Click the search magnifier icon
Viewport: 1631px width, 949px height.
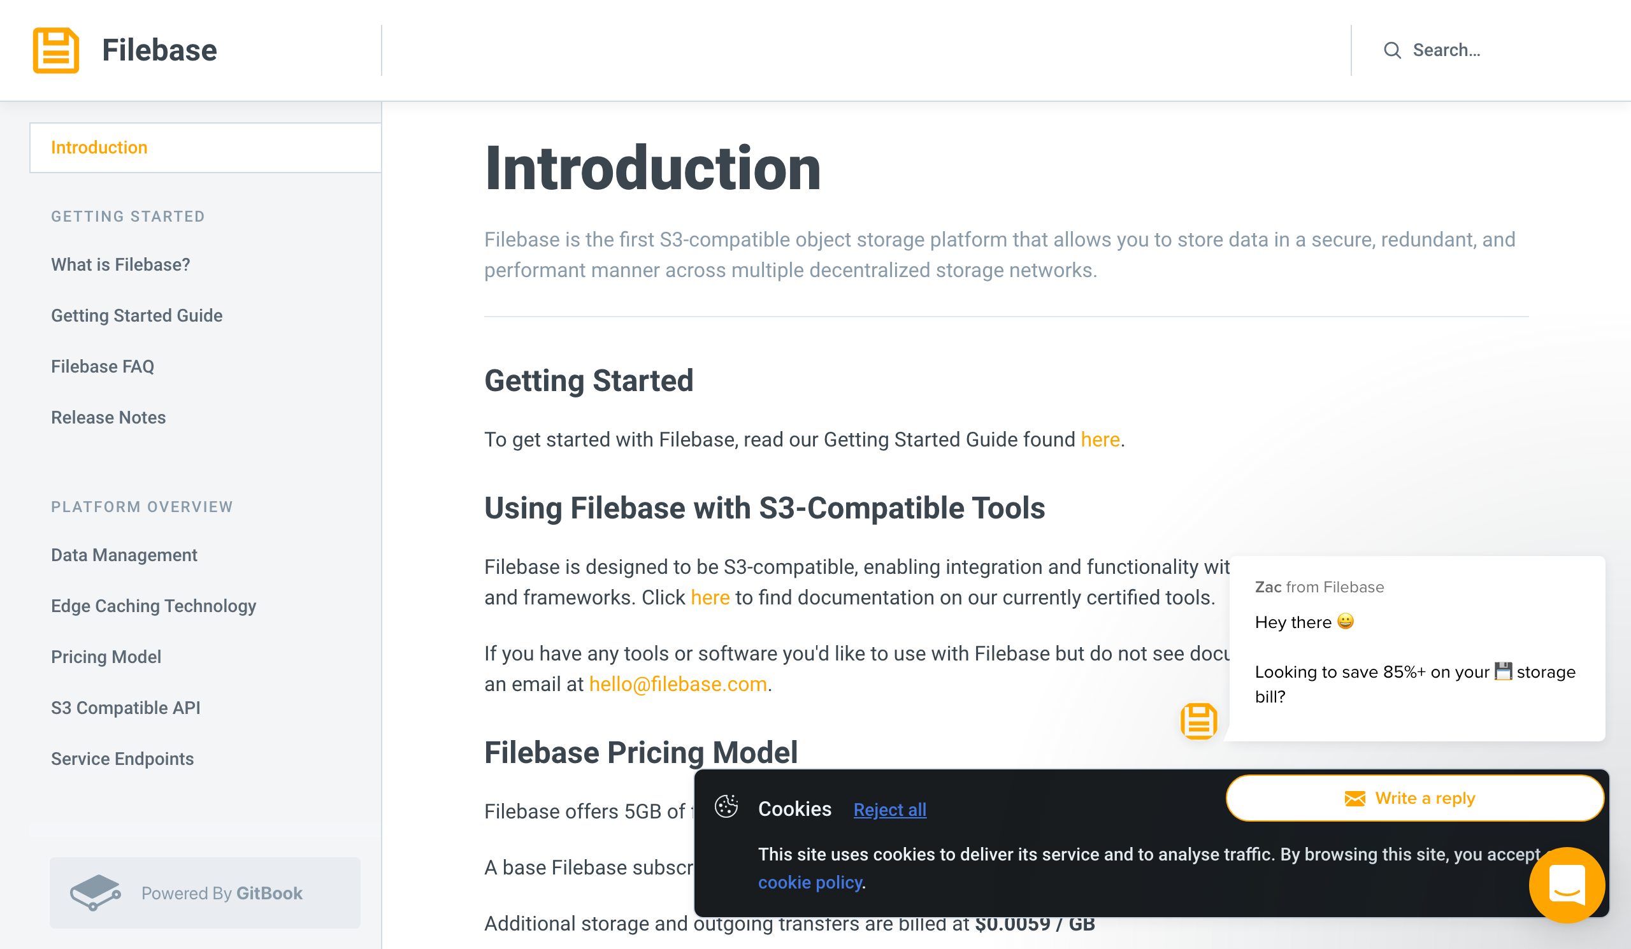pos(1392,50)
